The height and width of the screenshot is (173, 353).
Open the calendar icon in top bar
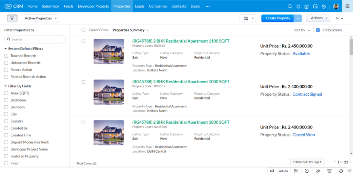pos(315,6)
